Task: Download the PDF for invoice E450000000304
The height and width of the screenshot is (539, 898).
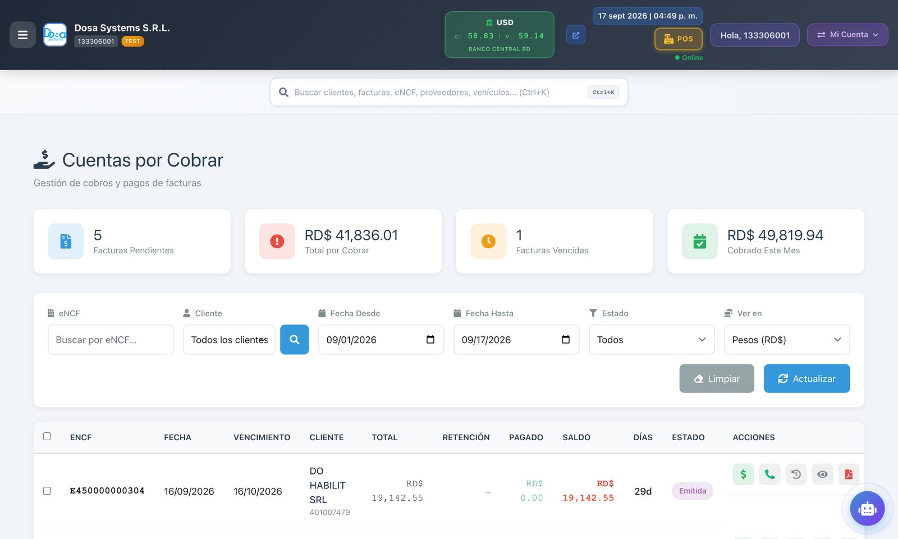Action: pos(849,474)
